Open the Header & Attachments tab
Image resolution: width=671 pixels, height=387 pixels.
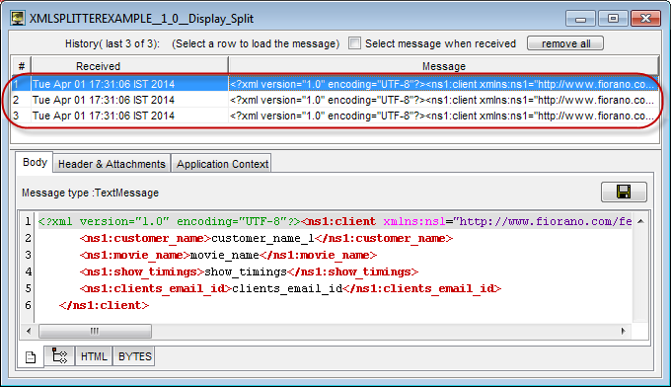coord(112,164)
